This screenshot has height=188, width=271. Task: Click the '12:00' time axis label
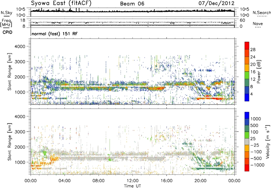coord(132,181)
